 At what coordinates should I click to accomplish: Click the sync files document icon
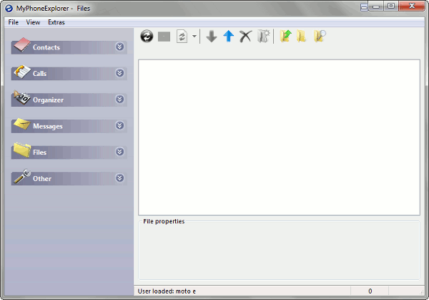tap(182, 37)
